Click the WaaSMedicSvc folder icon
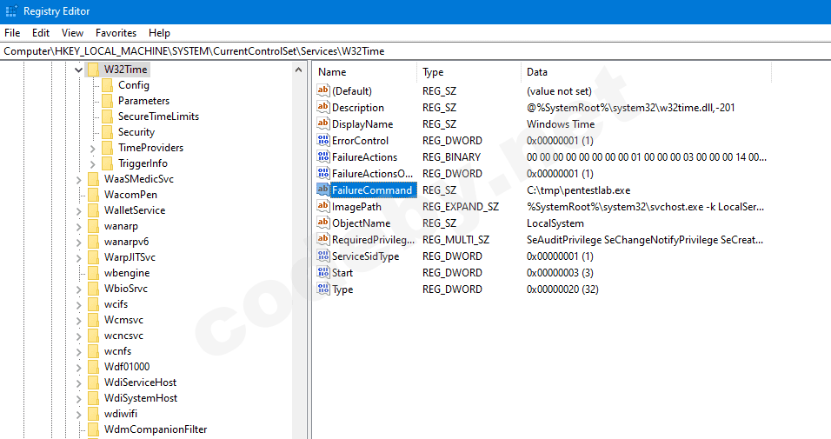The width and height of the screenshot is (831, 439). tap(93, 179)
